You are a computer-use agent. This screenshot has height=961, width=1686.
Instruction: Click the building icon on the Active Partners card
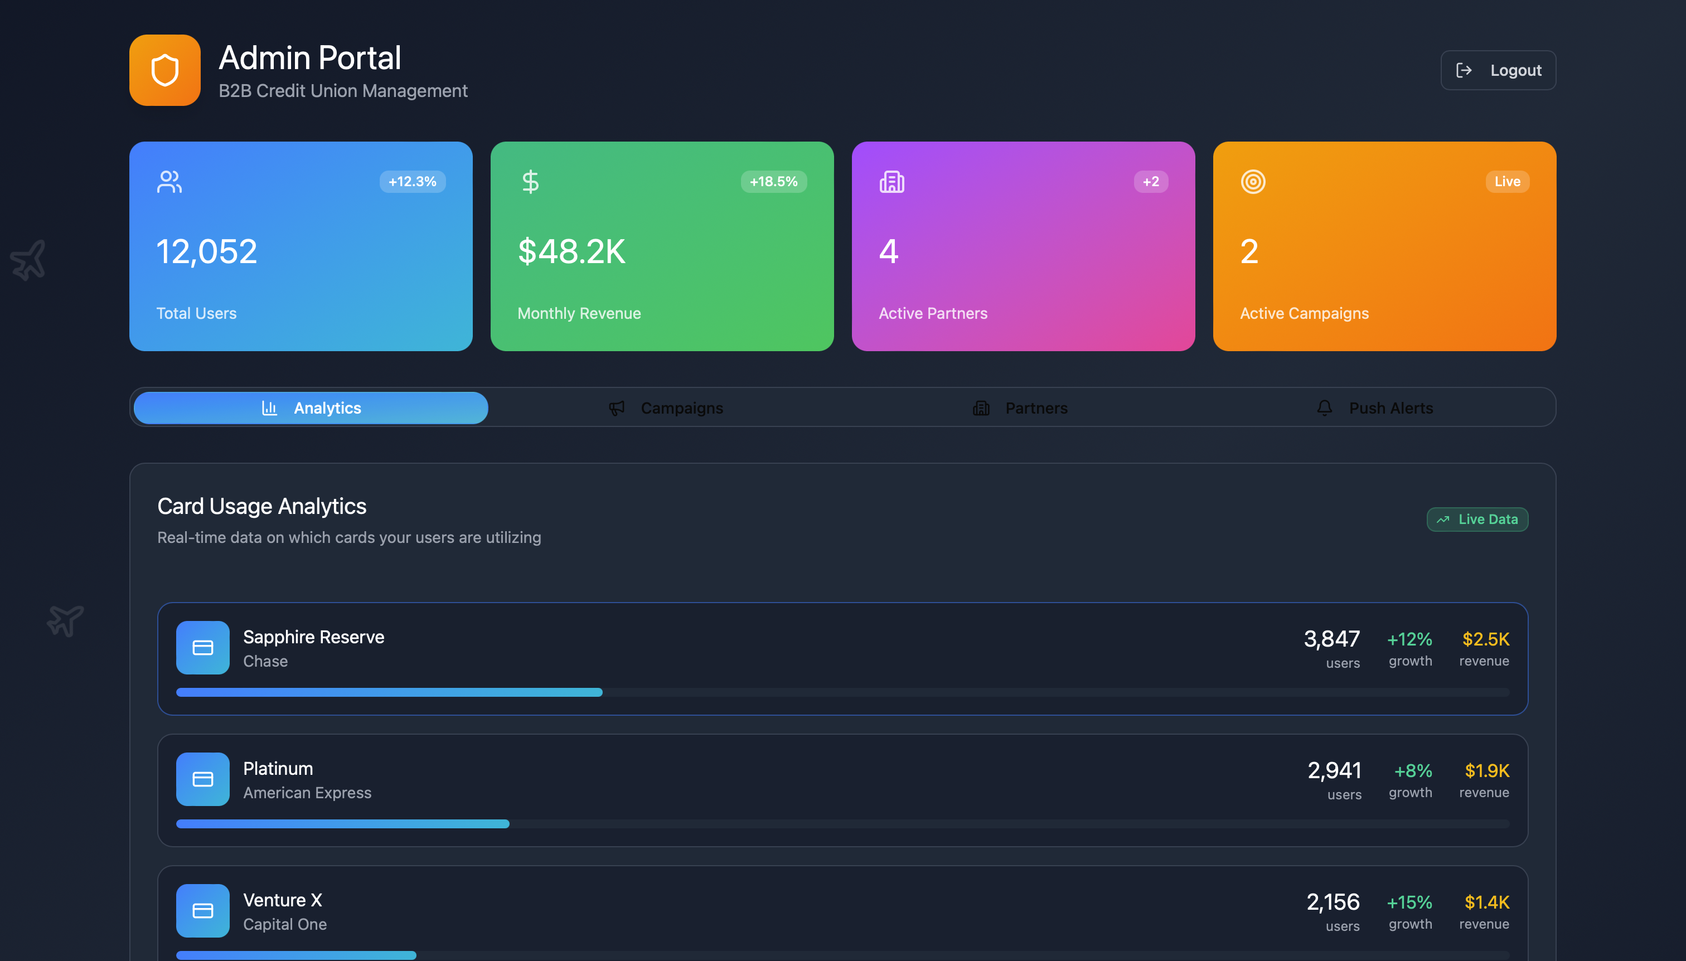pyautogui.click(x=891, y=182)
